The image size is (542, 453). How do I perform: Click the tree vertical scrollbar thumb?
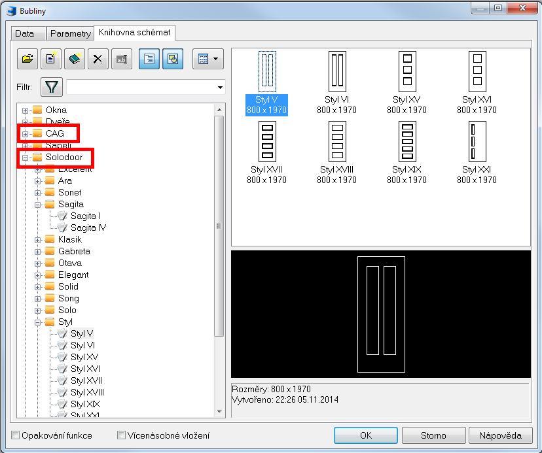(219, 226)
